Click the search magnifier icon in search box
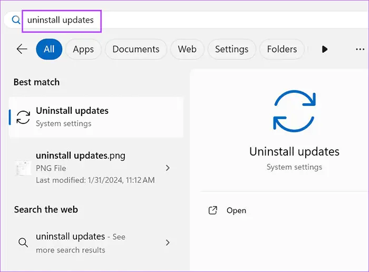 (16, 20)
